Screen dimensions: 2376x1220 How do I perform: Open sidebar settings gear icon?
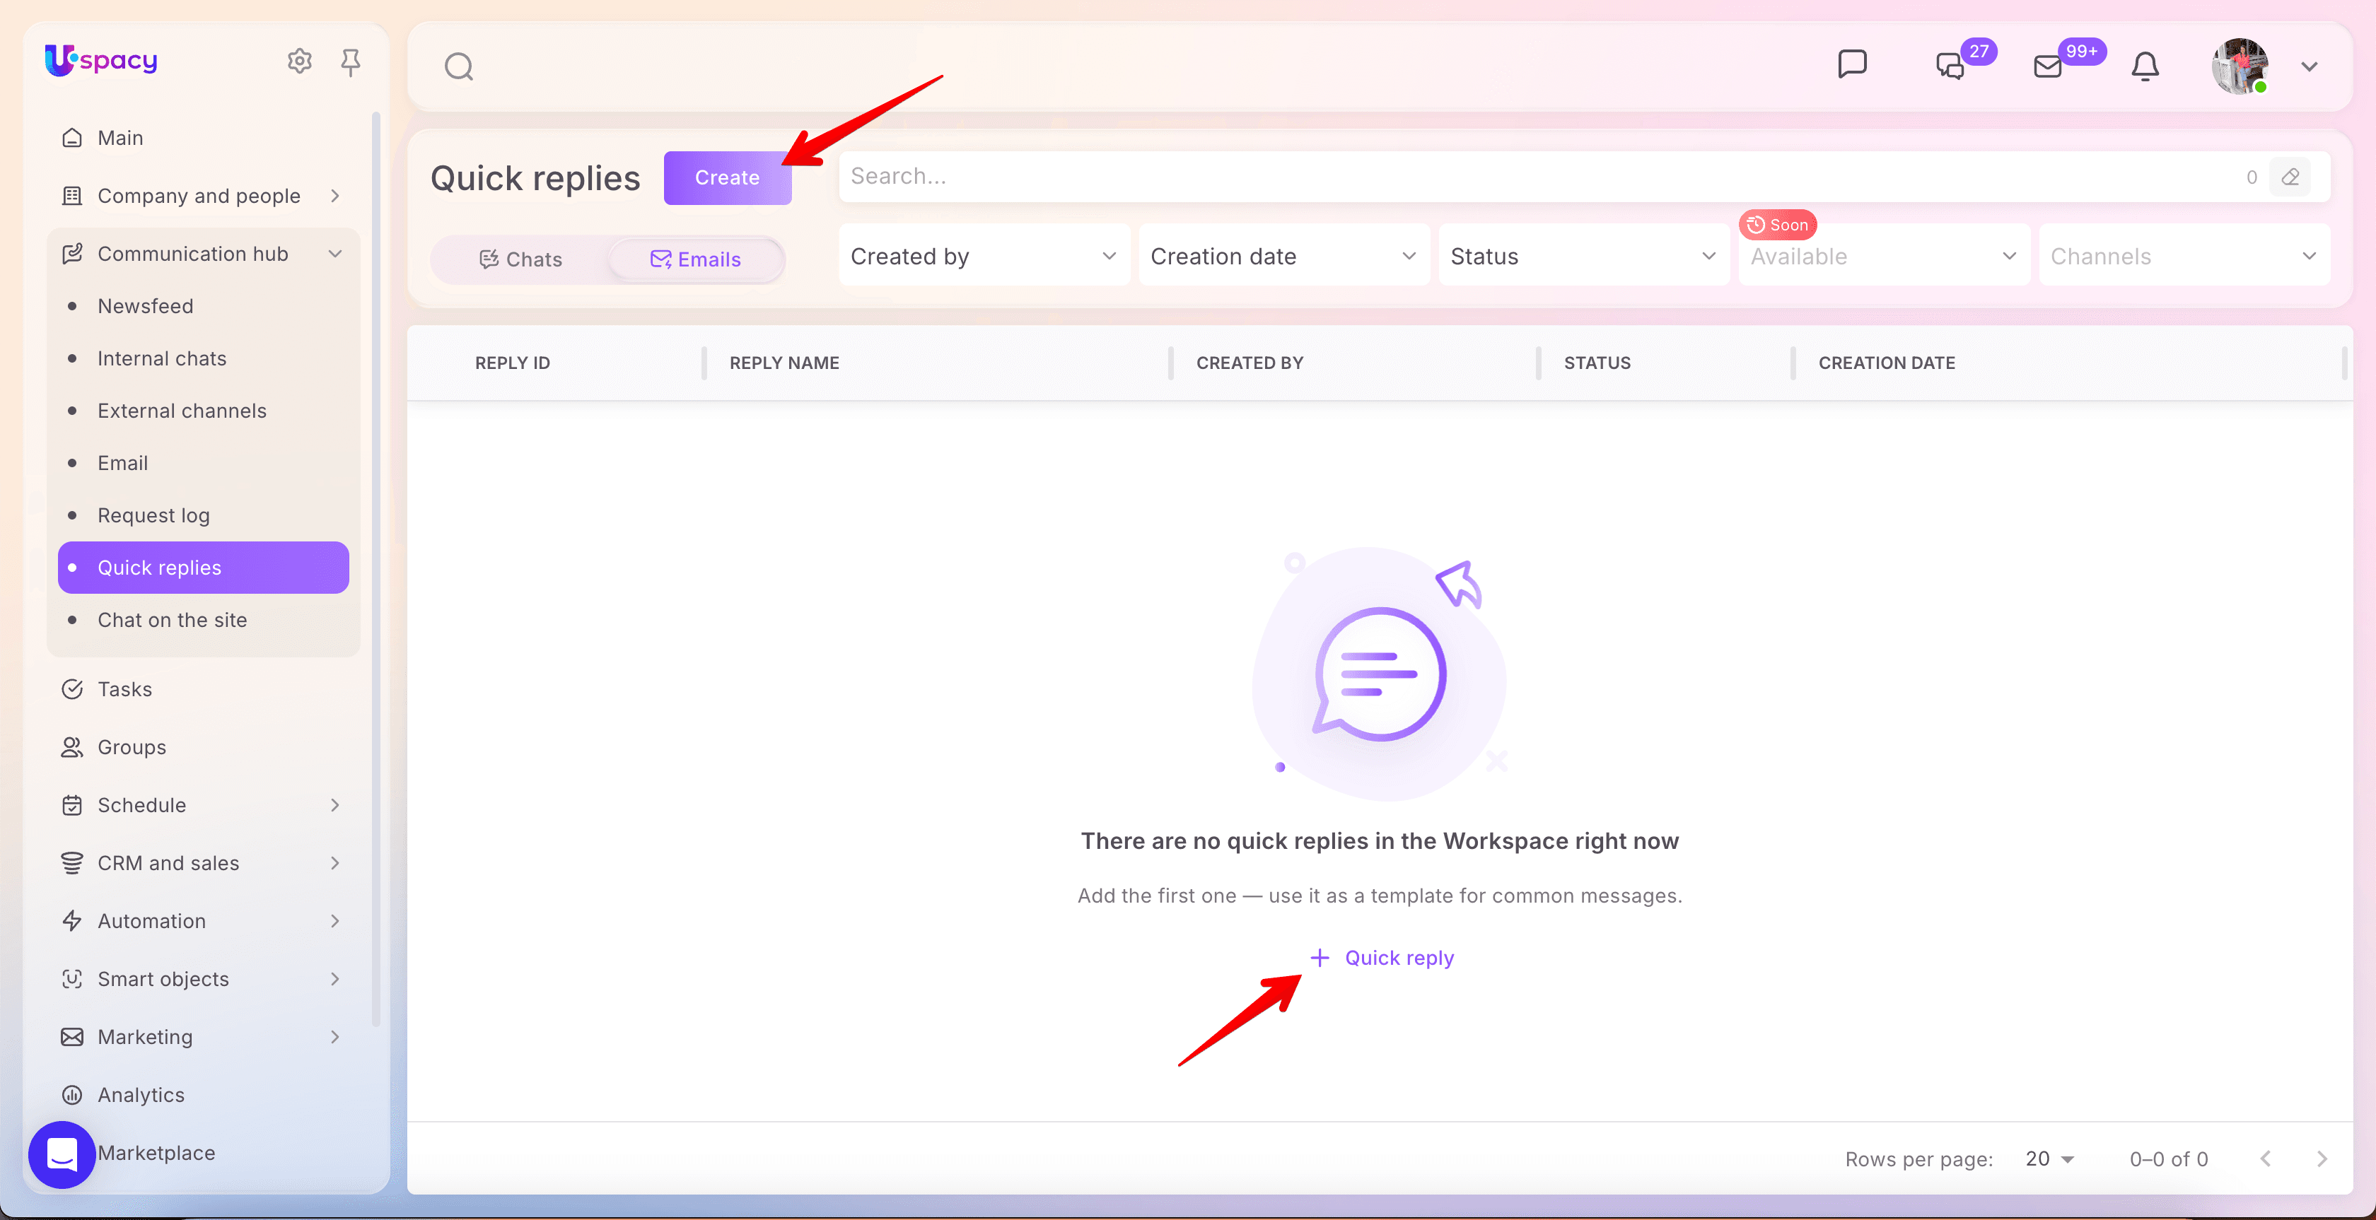point(300,61)
